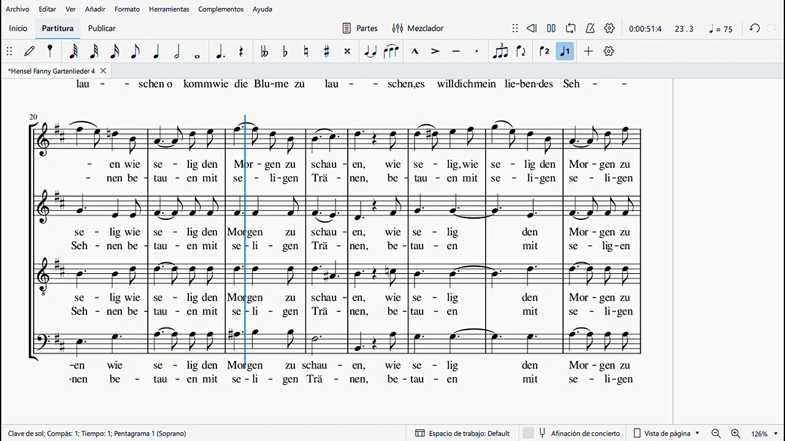This screenshot has height=441, width=785.
Task: Toggle voice 1 button
Action: click(565, 51)
